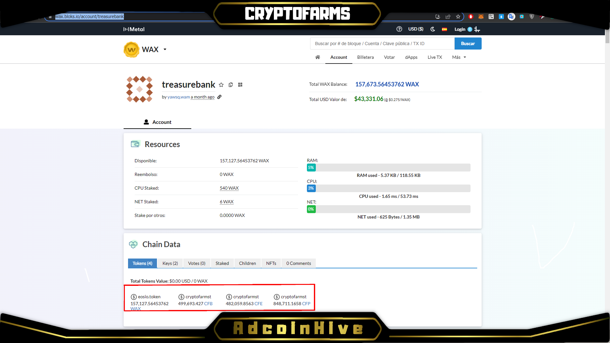Select the Account navigation tab

point(339,57)
